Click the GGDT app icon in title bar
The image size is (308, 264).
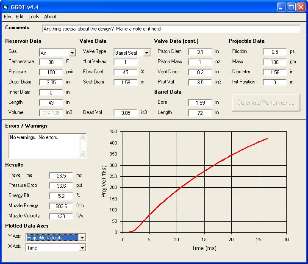coord(6,7)
